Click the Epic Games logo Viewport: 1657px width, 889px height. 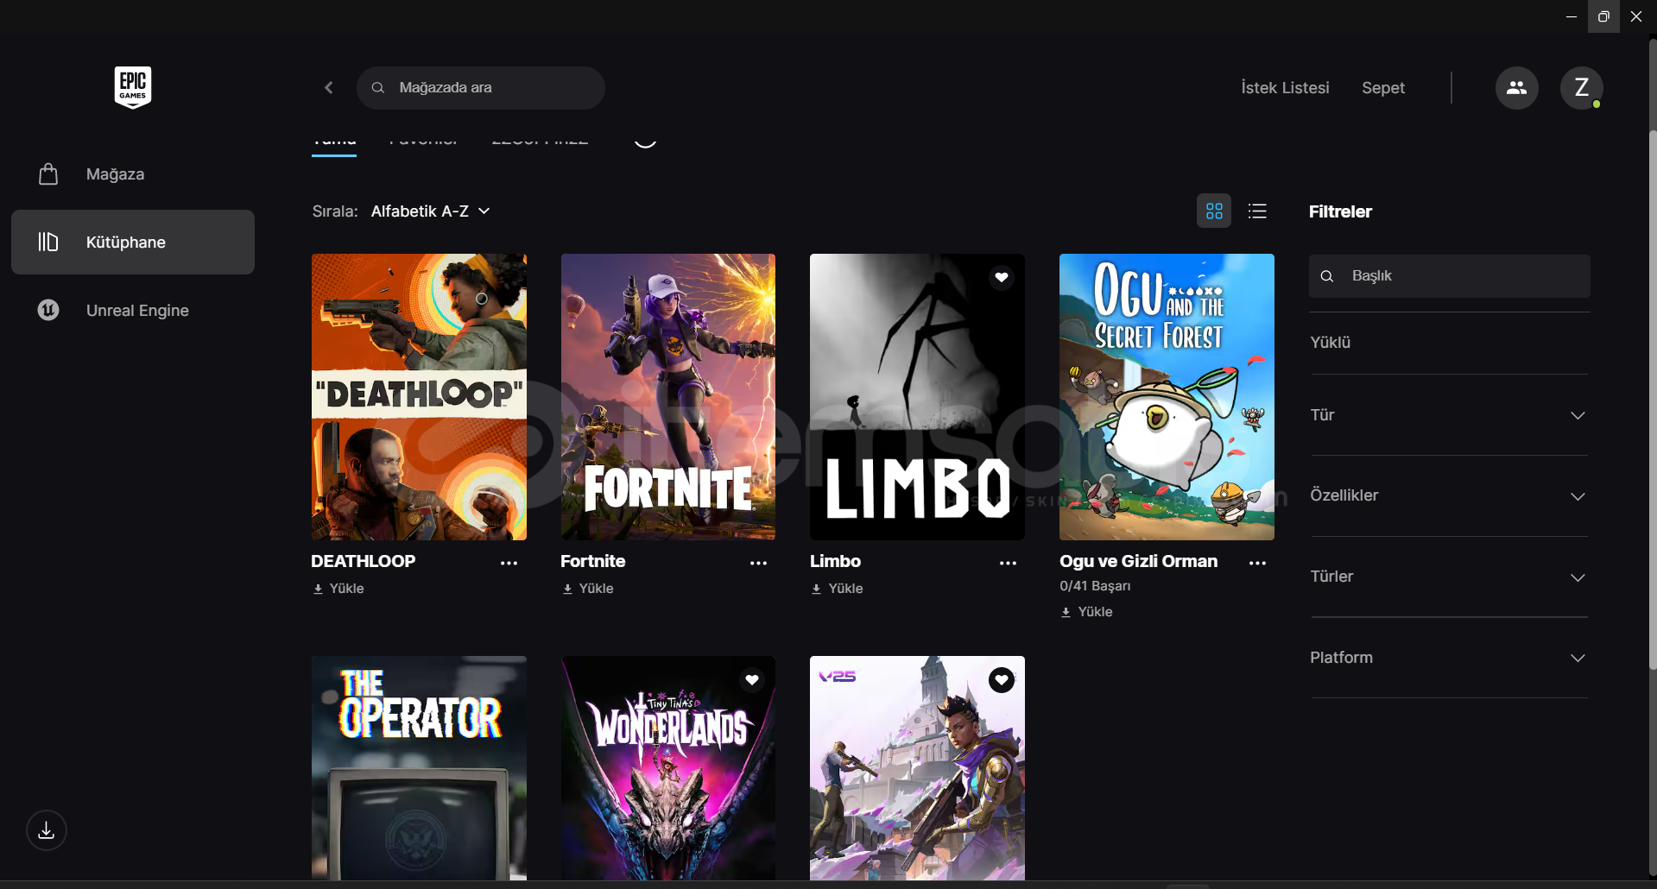133,87
